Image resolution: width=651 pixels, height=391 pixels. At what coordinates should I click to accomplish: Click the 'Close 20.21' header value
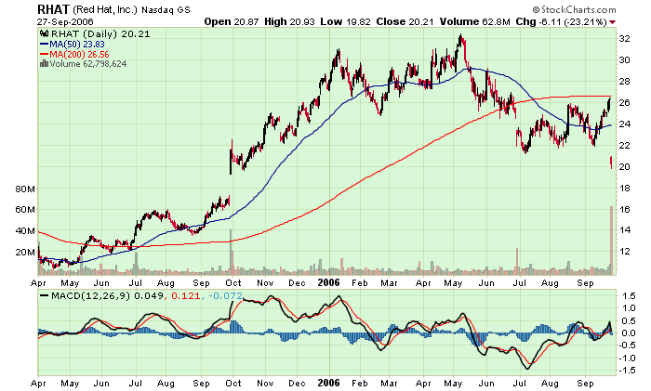405,21
